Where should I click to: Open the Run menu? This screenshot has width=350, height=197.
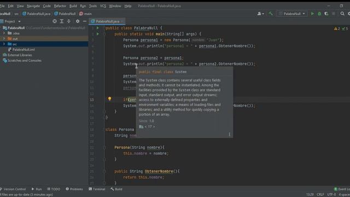click(x=83, y=6)
